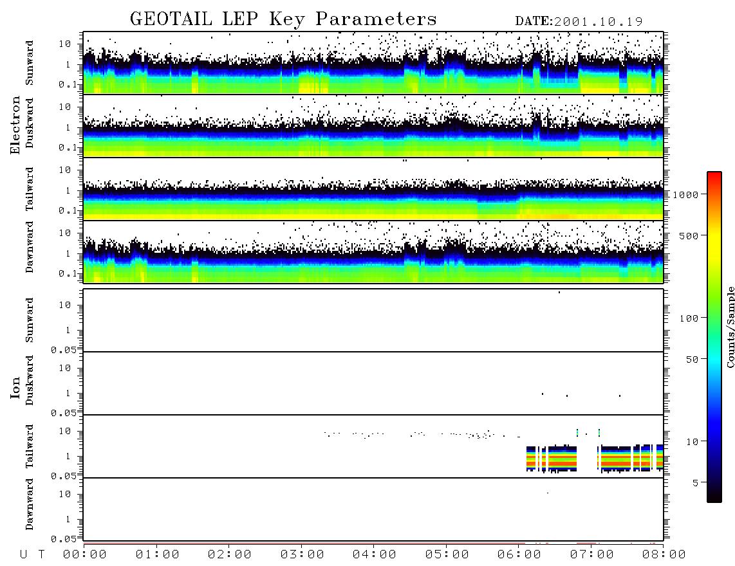Click the 08:00 time axis label
The height and width of the screenshot is (566, 735).
[664, 555]
